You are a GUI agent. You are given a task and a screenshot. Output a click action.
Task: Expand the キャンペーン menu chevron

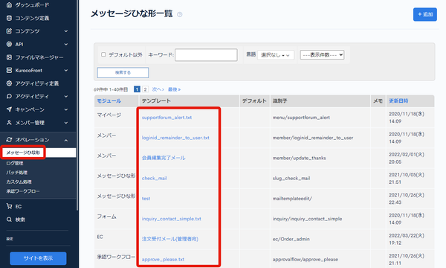point(66,109)
